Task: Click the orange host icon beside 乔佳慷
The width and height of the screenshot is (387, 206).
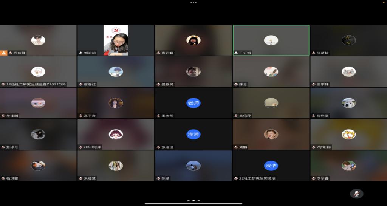Action: pos(4,53)
